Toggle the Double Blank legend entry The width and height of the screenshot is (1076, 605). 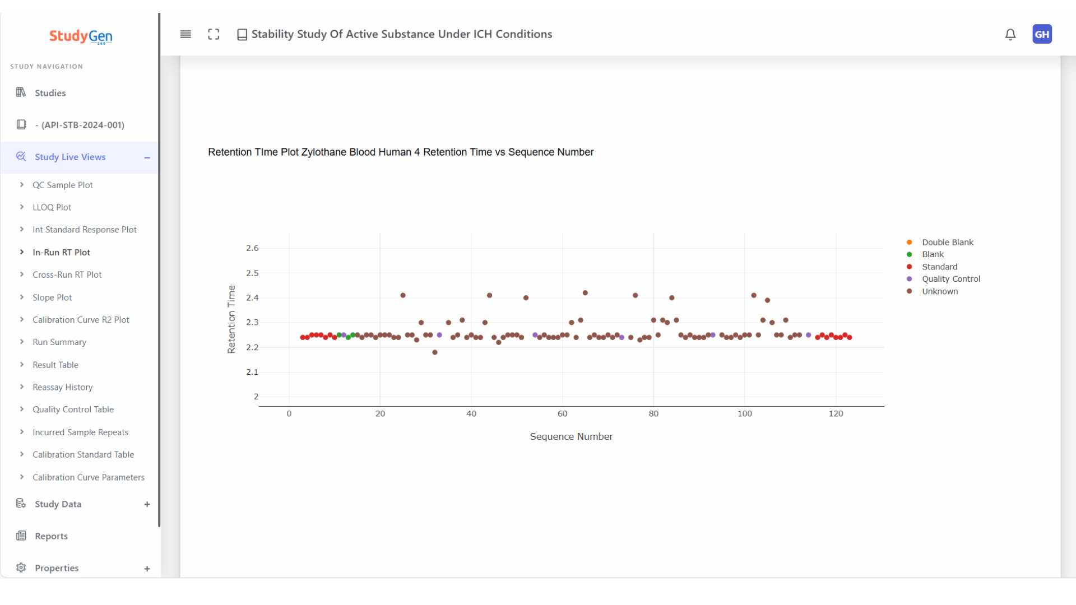(x=947, y=242)
